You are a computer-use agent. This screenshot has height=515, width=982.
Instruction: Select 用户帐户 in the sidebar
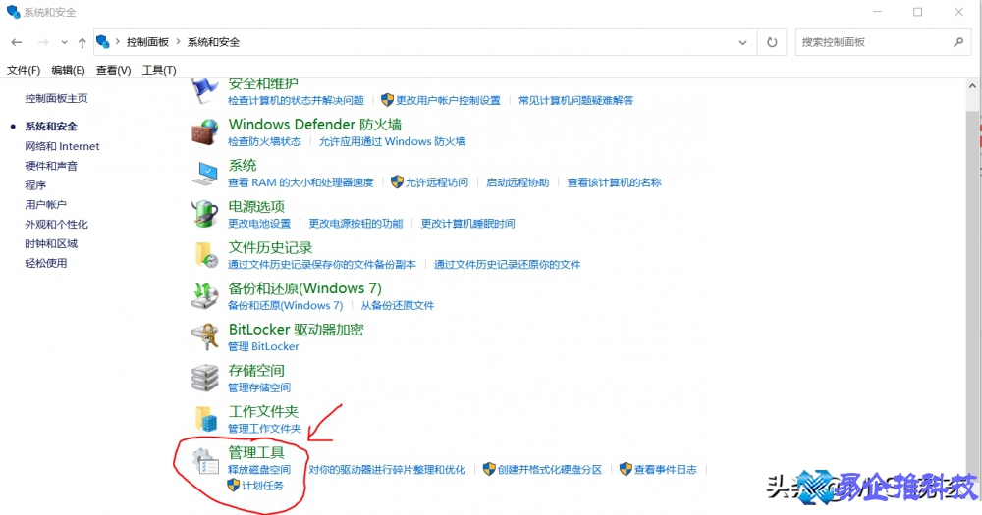pos(46,205)
